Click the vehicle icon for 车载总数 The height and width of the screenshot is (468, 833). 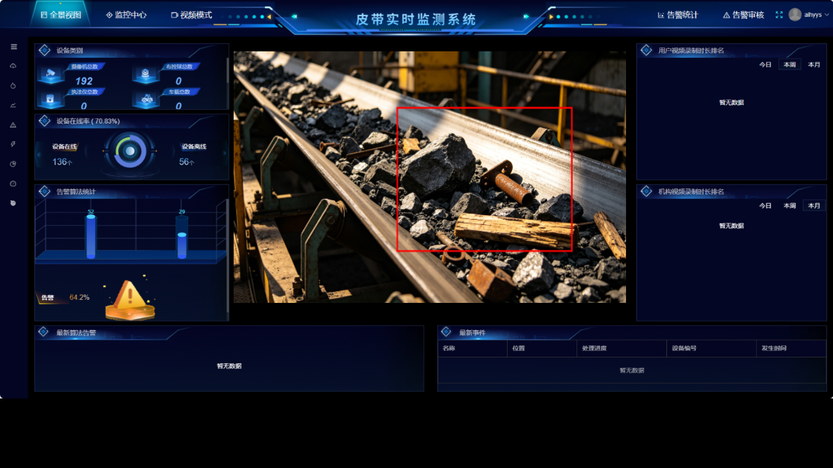(x=146, y=99)
